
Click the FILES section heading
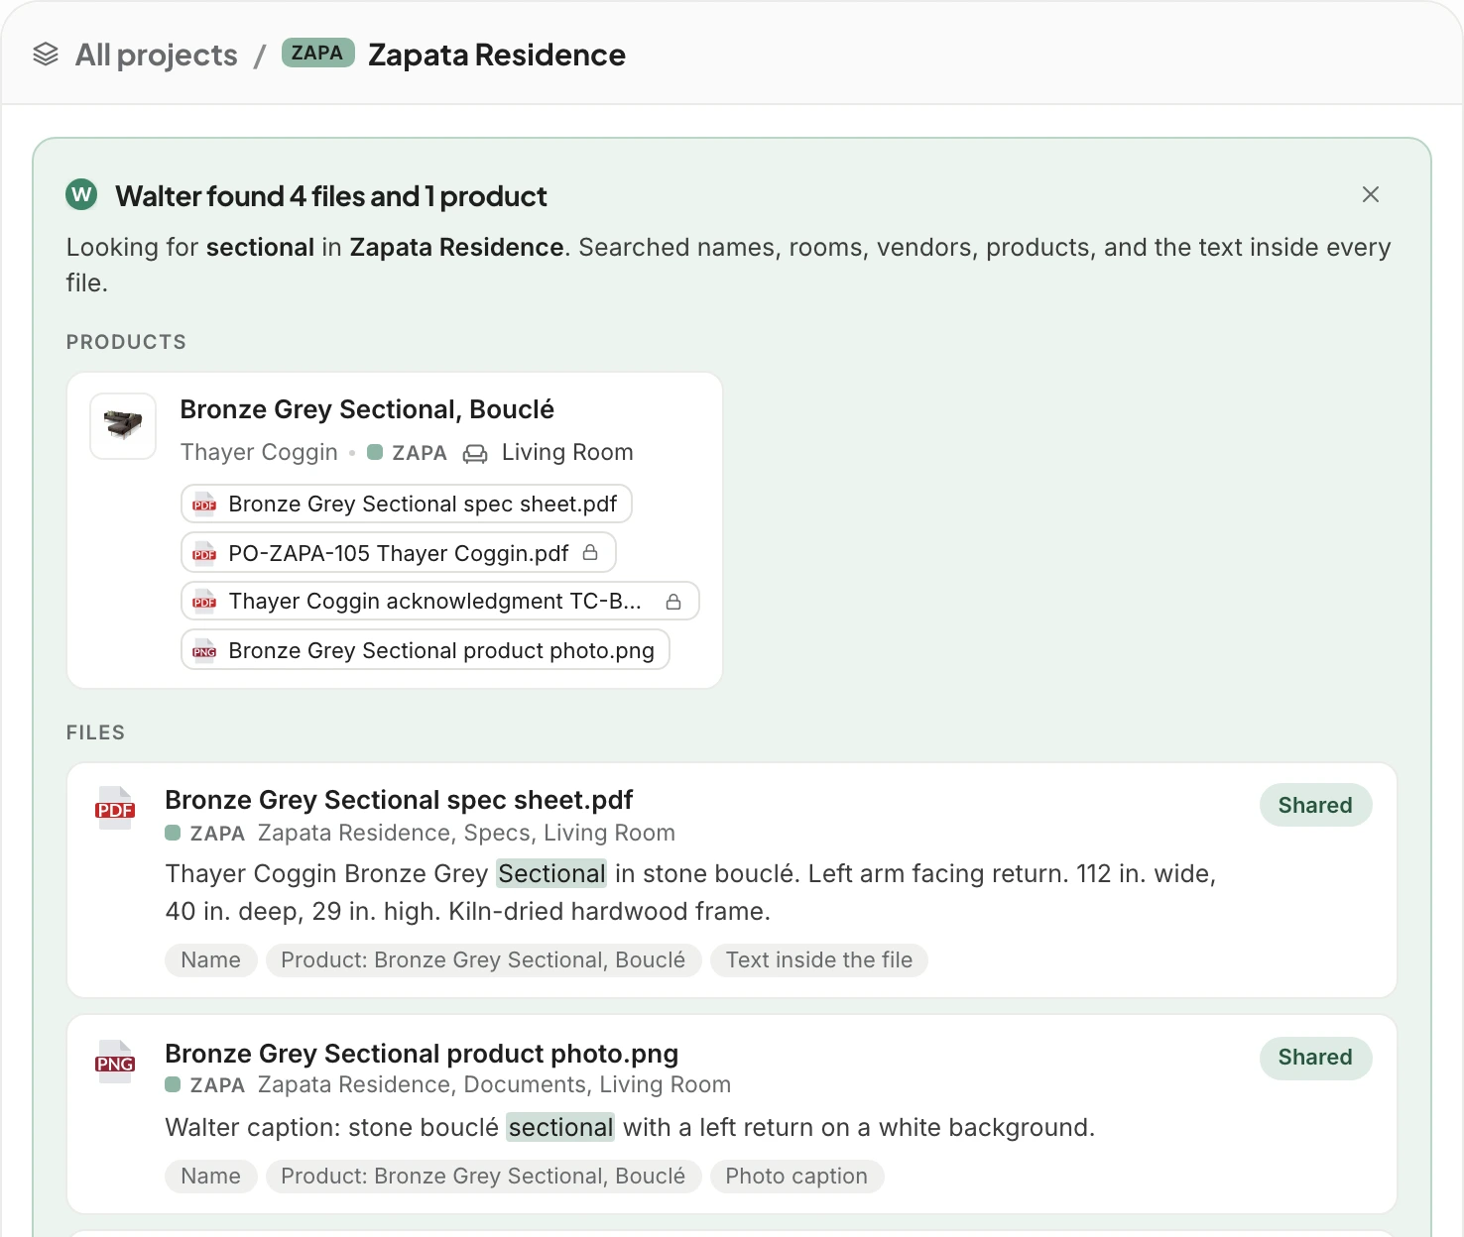(x=95, y=732)
